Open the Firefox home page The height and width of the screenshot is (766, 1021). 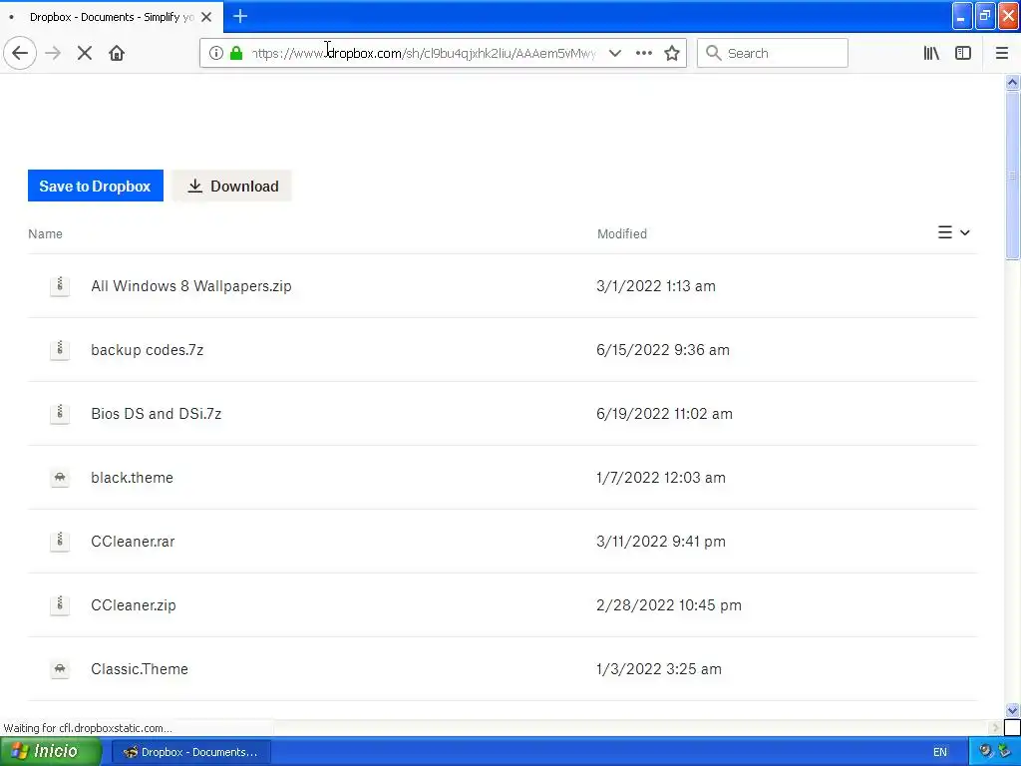pyautogui.click(x=117, y=53)
